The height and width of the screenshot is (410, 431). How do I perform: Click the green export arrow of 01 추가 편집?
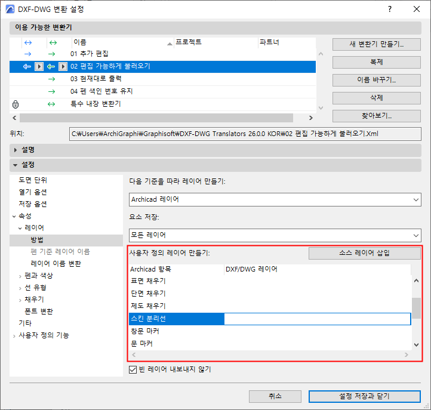[52, 54]
